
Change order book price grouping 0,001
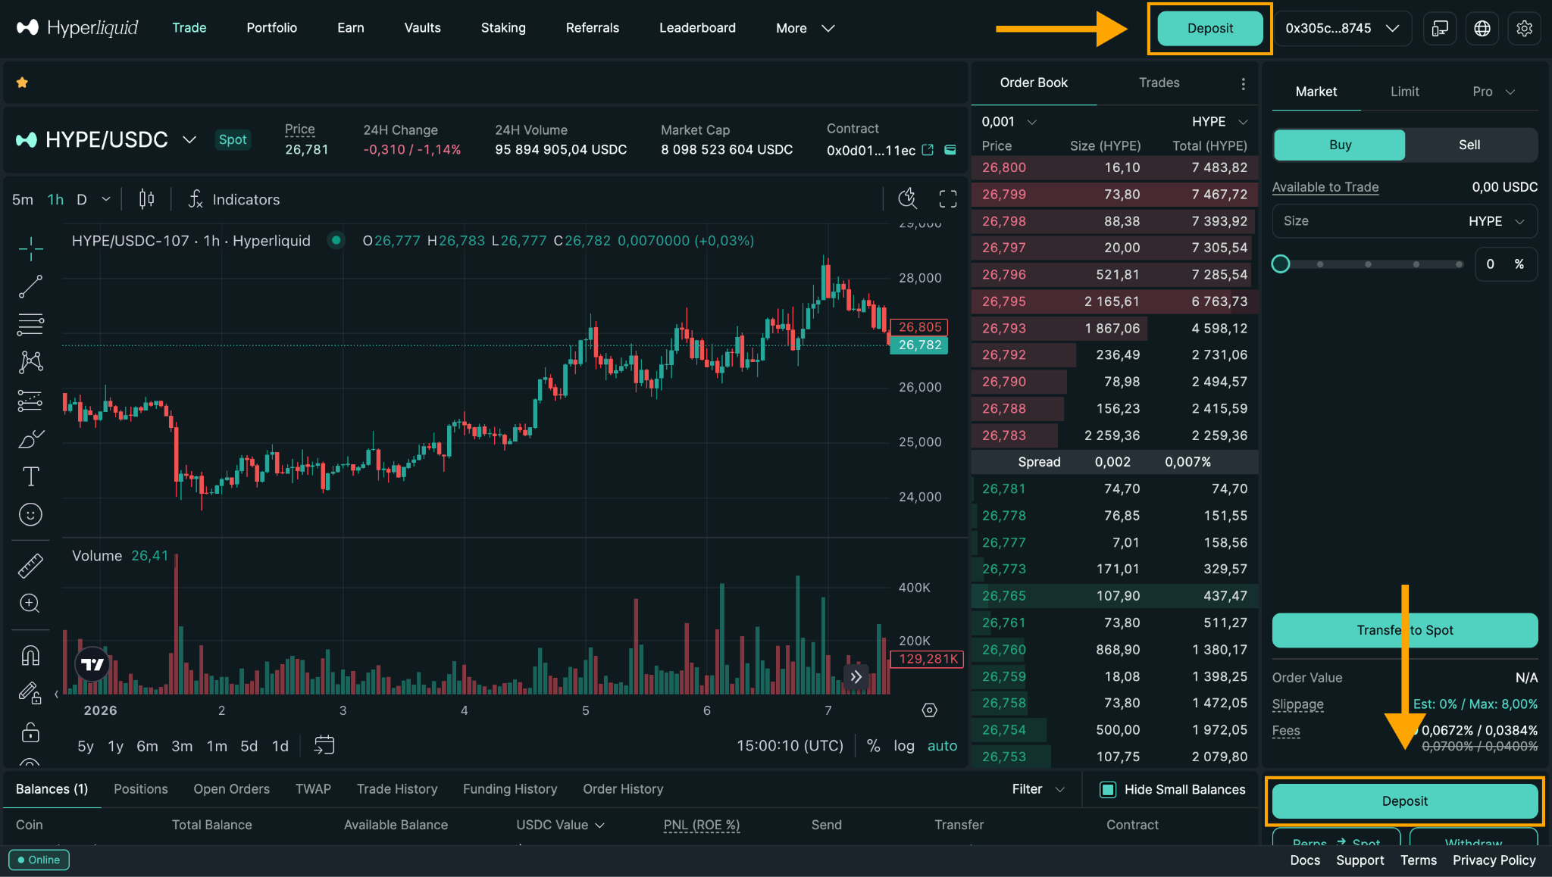(1009, 122)
